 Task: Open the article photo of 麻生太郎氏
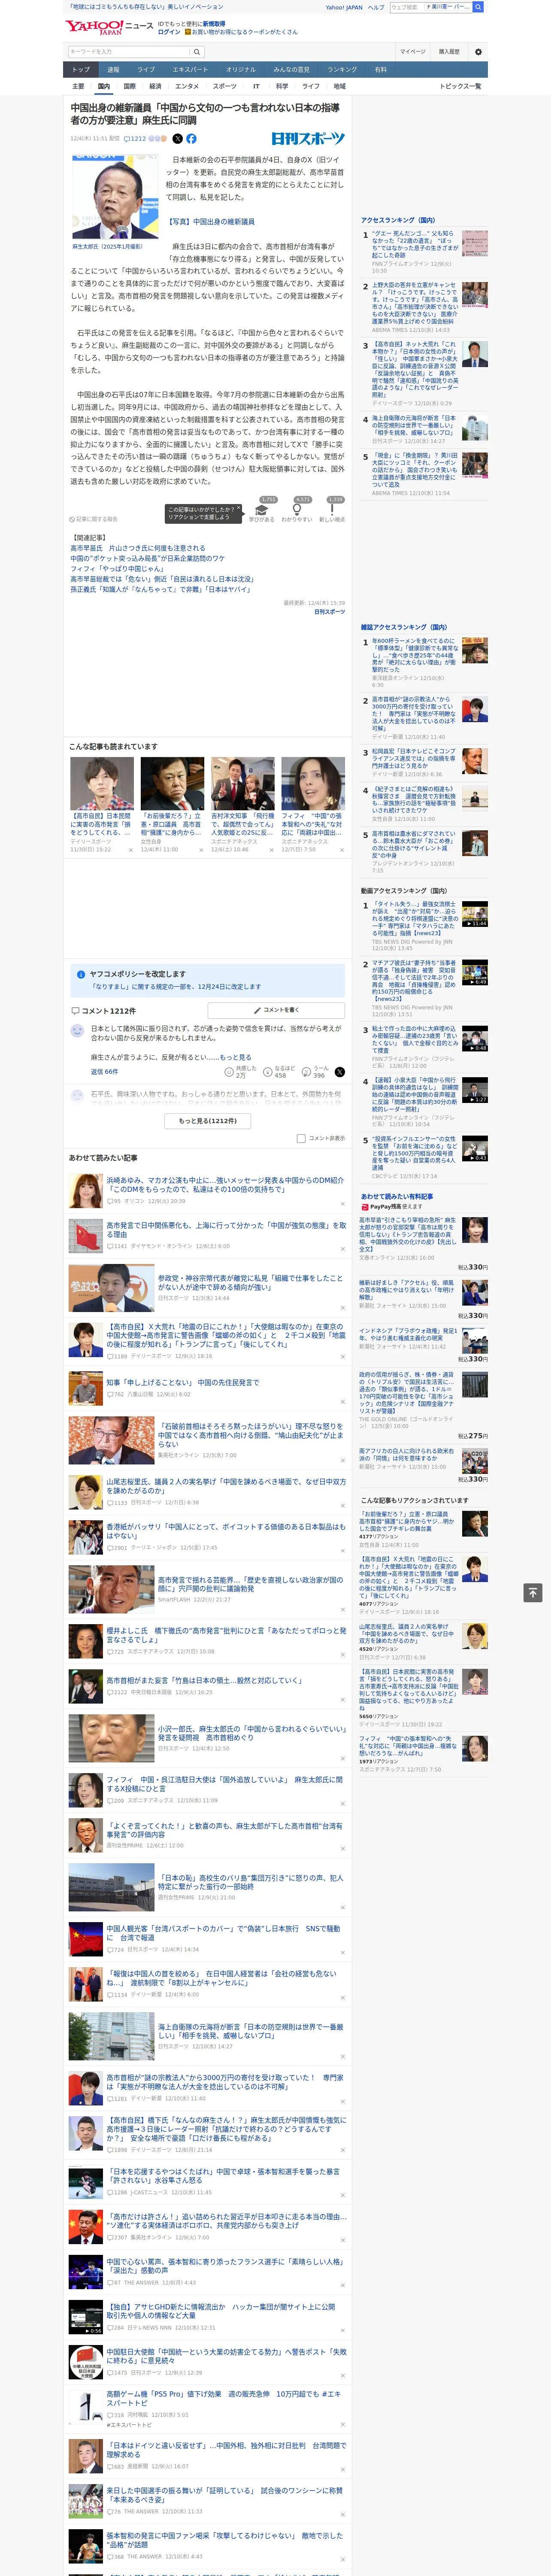(114, 198)
